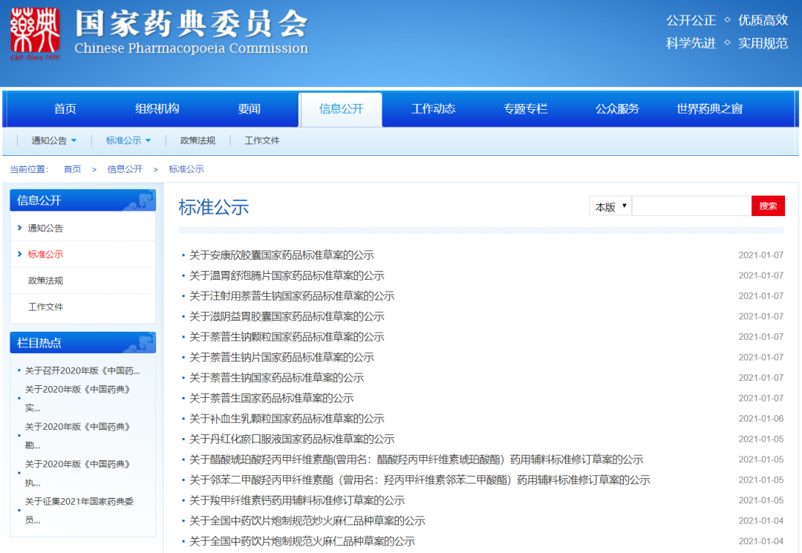The image size is (802, 553).
Task: Select 公众服务 in the main navigation
Action: point(617,109)
